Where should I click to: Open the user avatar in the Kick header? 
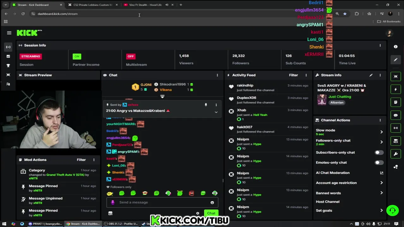pyautogui.click(x=389, y=33)
